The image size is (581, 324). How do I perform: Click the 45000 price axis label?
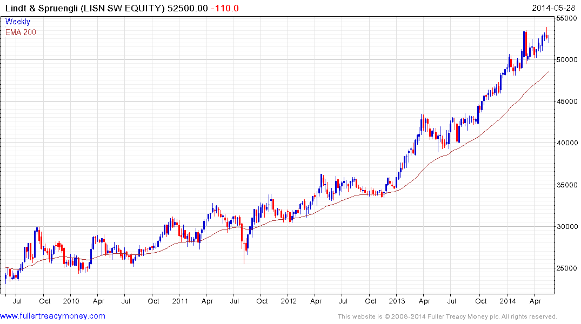pyautogui.click(x=567, y=101)
